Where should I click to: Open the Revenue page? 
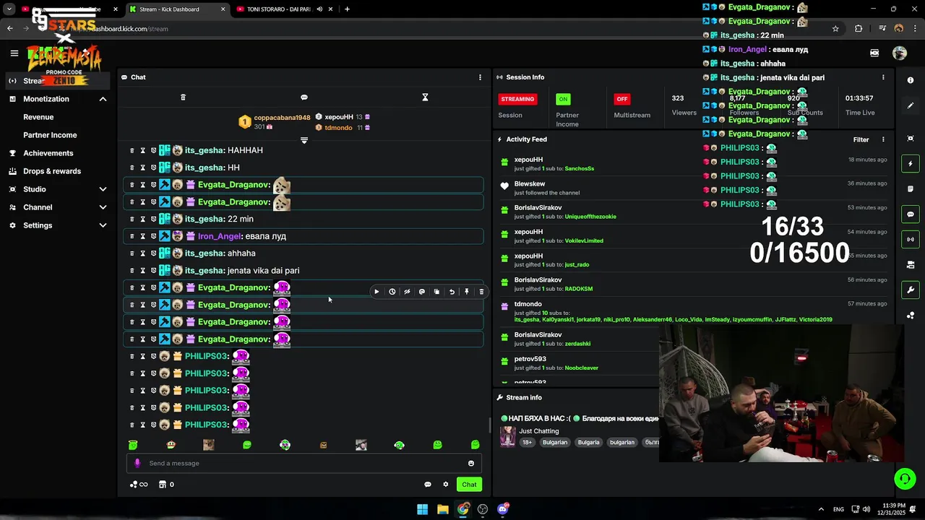[38, 117]
